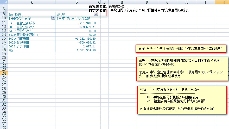Select the 5001-主营业务收入 row label

(22, 27)
